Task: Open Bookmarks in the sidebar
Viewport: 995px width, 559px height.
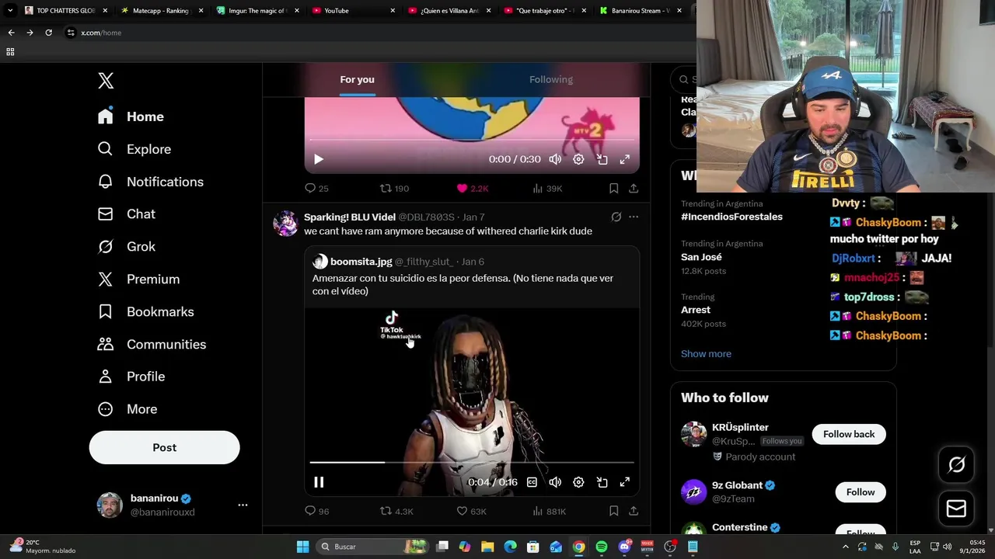Action: pos(145,312)
